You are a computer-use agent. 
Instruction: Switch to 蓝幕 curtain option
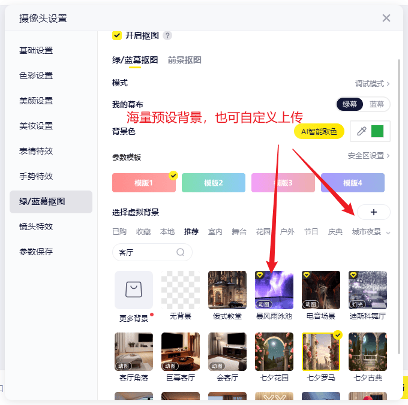377,104
